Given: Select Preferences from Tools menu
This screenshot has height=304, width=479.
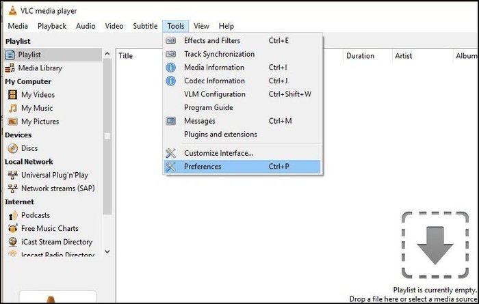Looking at the screenshot, I should pos(242,167).
